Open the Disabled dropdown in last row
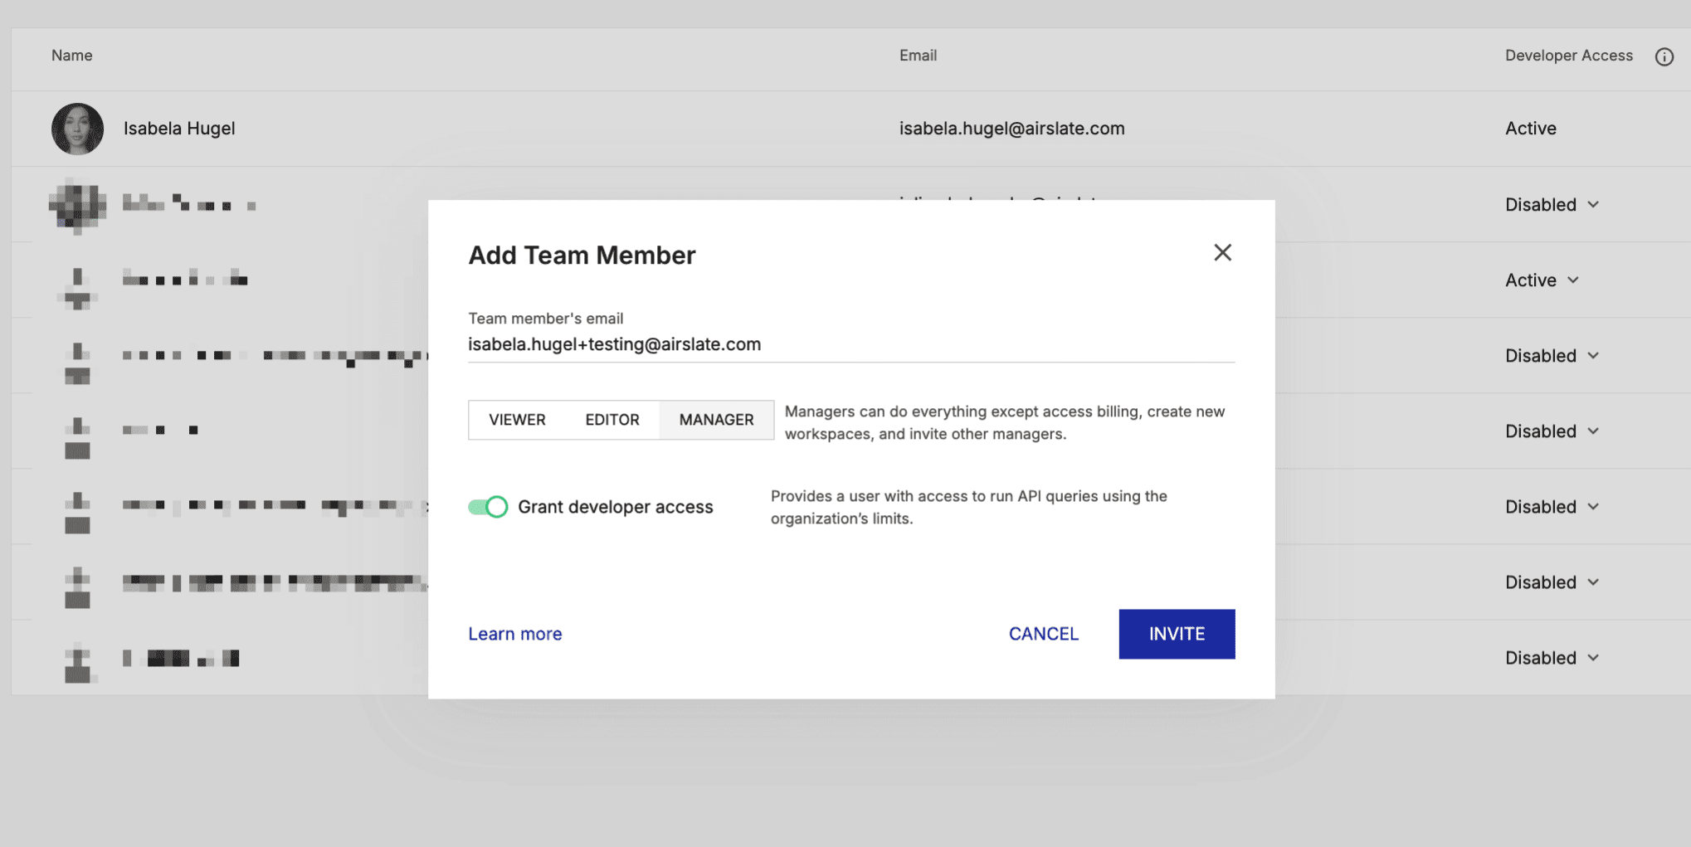This screenshot has width=1691, height=847. click(x=1552, y=658)
